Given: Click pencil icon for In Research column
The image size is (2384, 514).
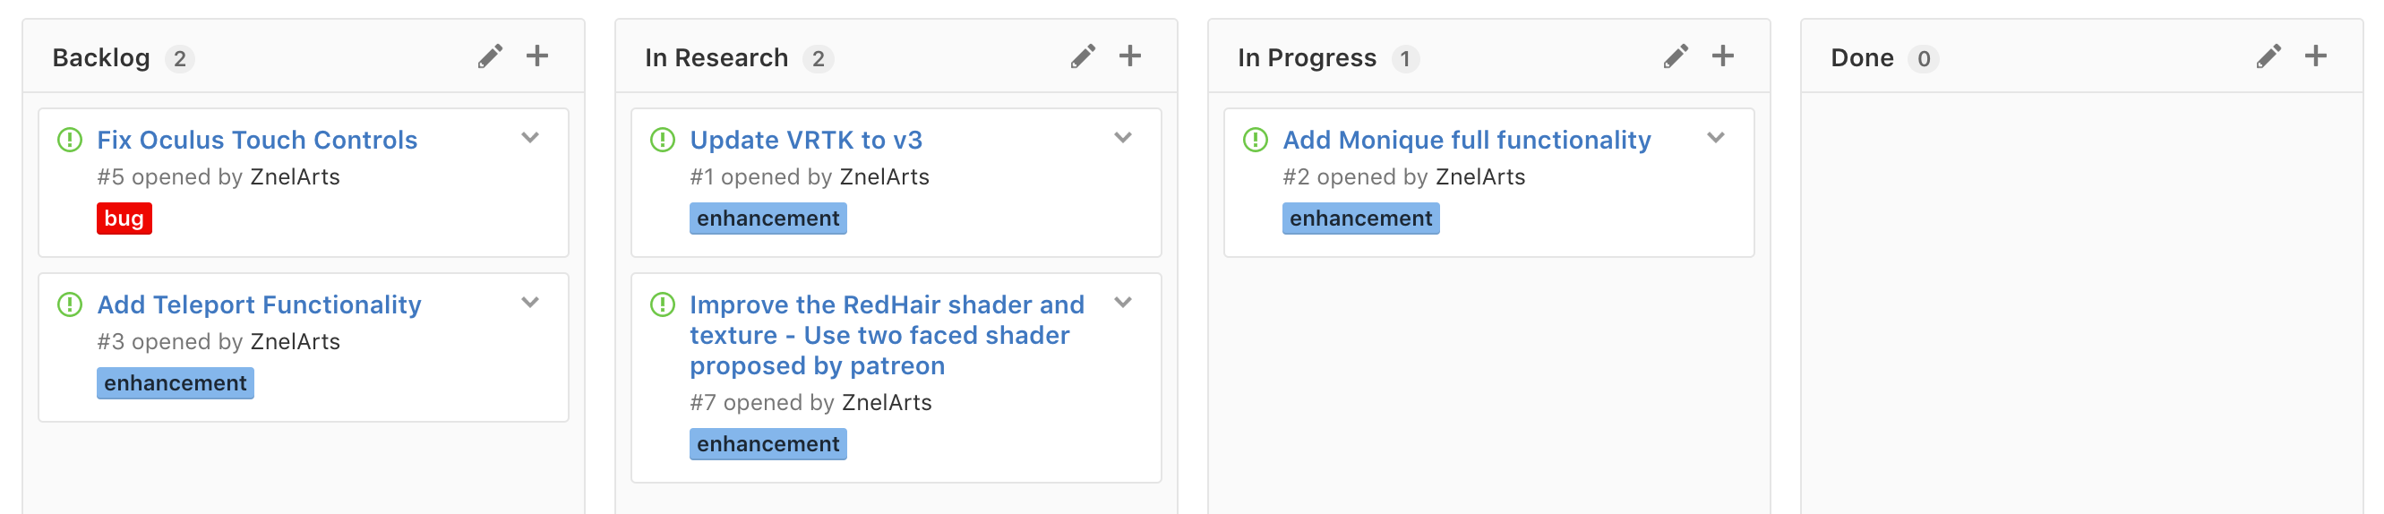Looking at the screenshot, I should (x=1083, y=56).
